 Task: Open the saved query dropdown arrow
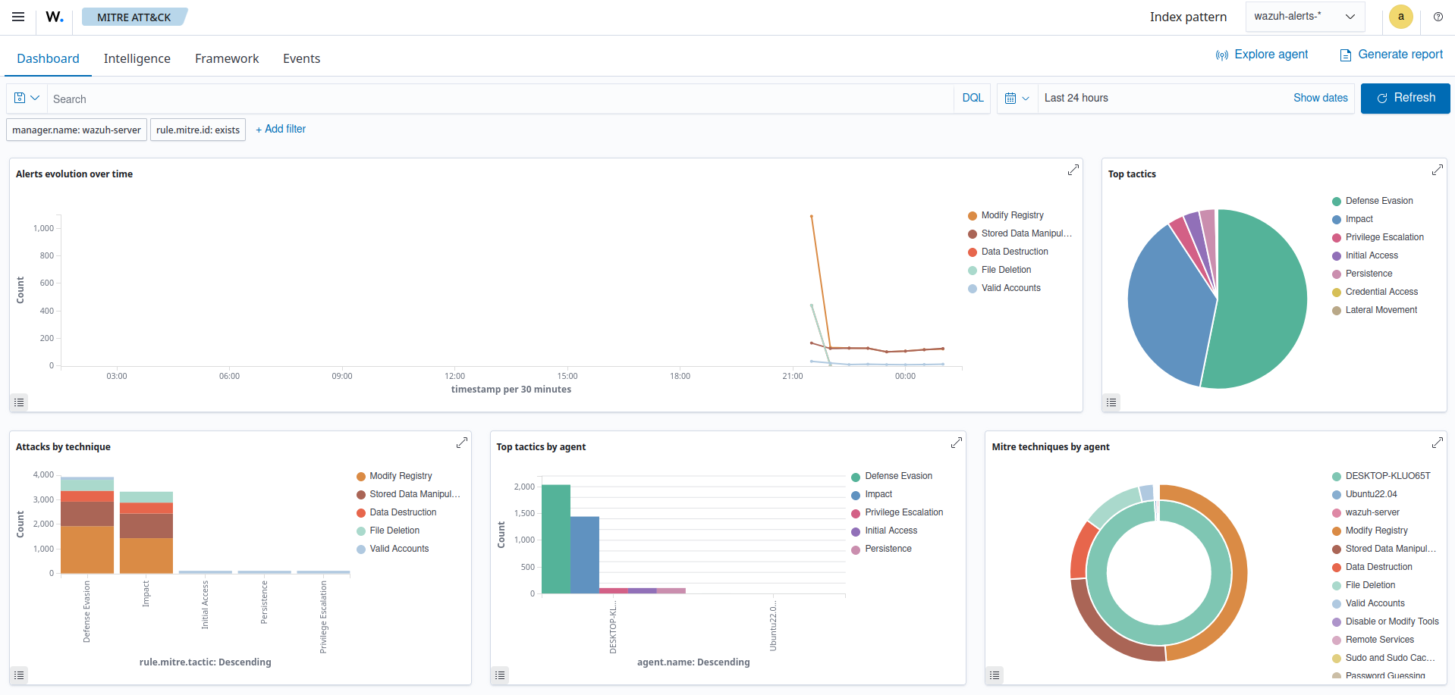pyautogui.click(x=33, y=99)
